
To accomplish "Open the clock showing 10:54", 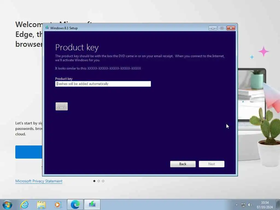I will pos(265,205).
